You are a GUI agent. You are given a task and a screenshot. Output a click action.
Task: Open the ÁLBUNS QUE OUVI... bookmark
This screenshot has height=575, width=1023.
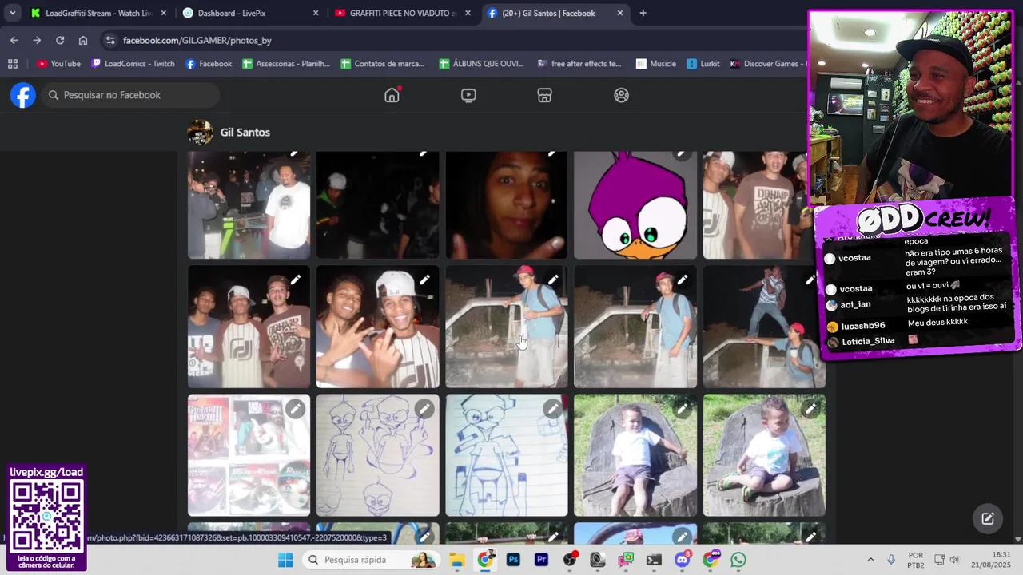pos(482,64)
